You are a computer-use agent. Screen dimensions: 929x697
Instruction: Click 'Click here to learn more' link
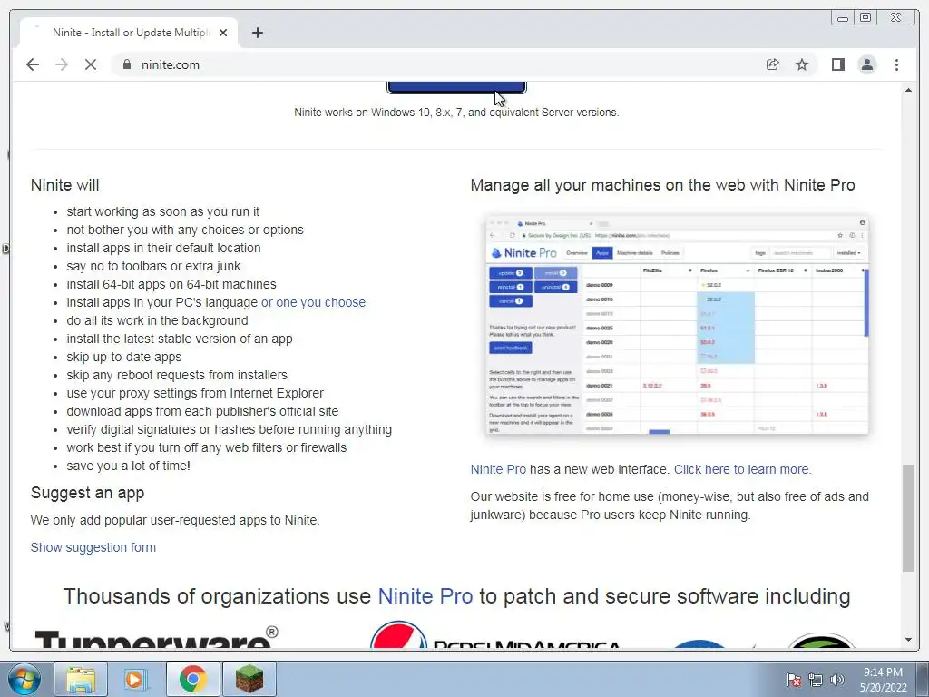pyautogui.click(x=742, y=469)
